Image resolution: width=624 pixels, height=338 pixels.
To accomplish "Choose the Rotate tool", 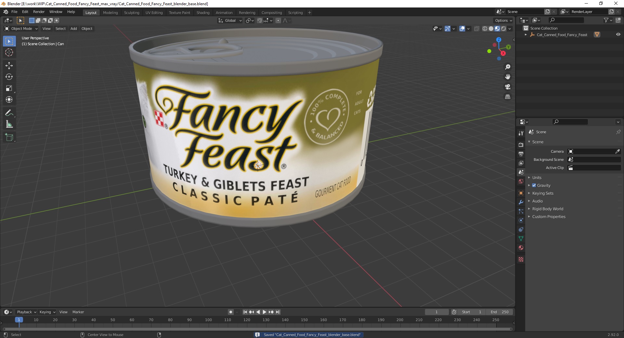I will click(x=9, y=77).
